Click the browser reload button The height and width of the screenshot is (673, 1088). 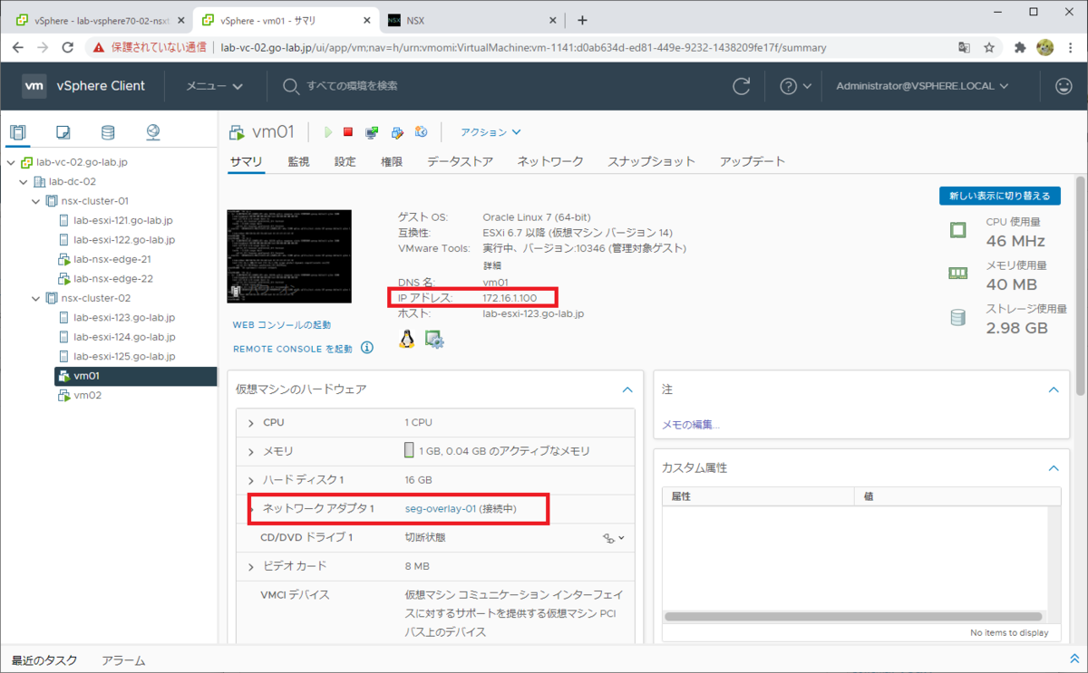click(70, 47)
